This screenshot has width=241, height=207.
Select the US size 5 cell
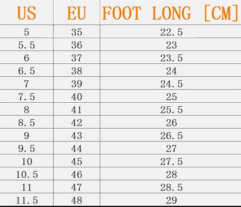pos(26,32)
